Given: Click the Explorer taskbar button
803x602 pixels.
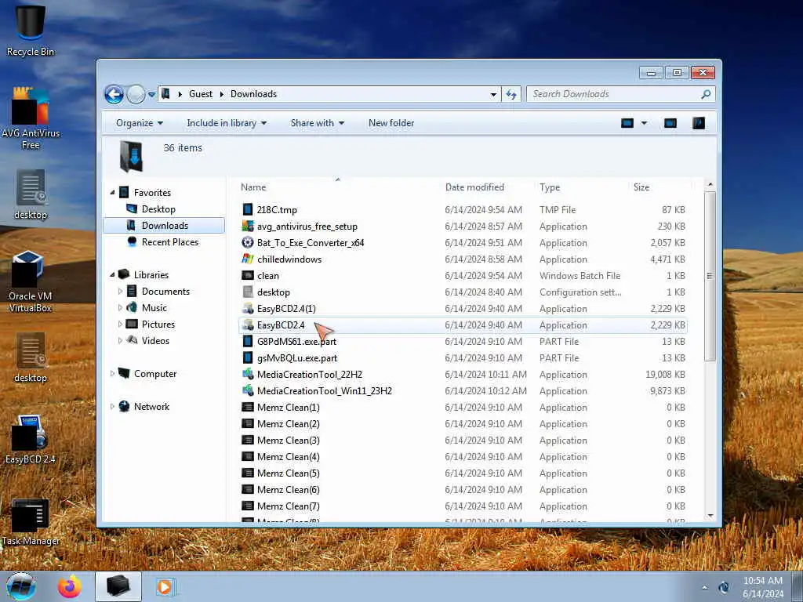Looking at the screenshot, I should click(x=118, y=586).
